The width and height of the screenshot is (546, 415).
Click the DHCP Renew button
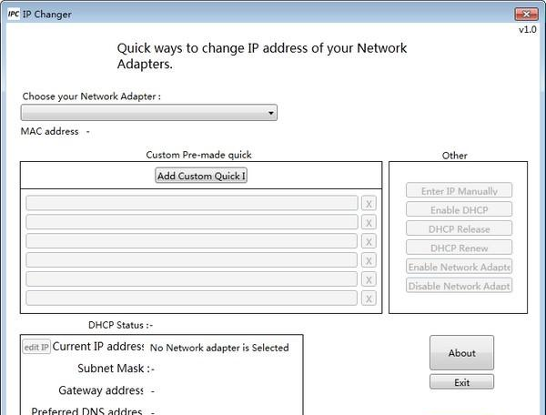(x=459, y=248)
